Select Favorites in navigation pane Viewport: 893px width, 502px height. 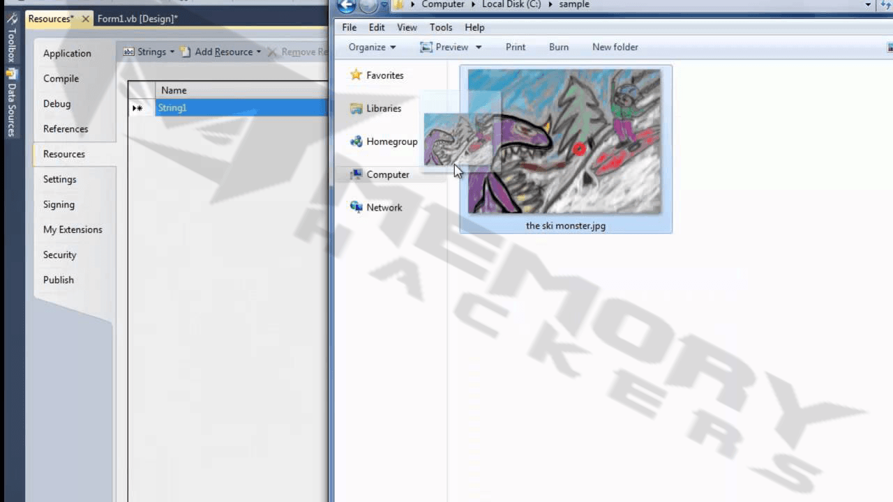(384, 75)
